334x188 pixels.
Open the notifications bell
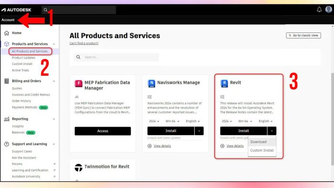319,10
